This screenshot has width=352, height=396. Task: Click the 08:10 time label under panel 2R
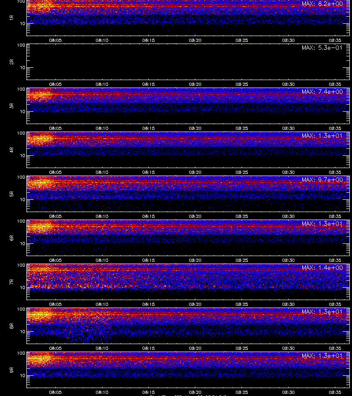102,84
